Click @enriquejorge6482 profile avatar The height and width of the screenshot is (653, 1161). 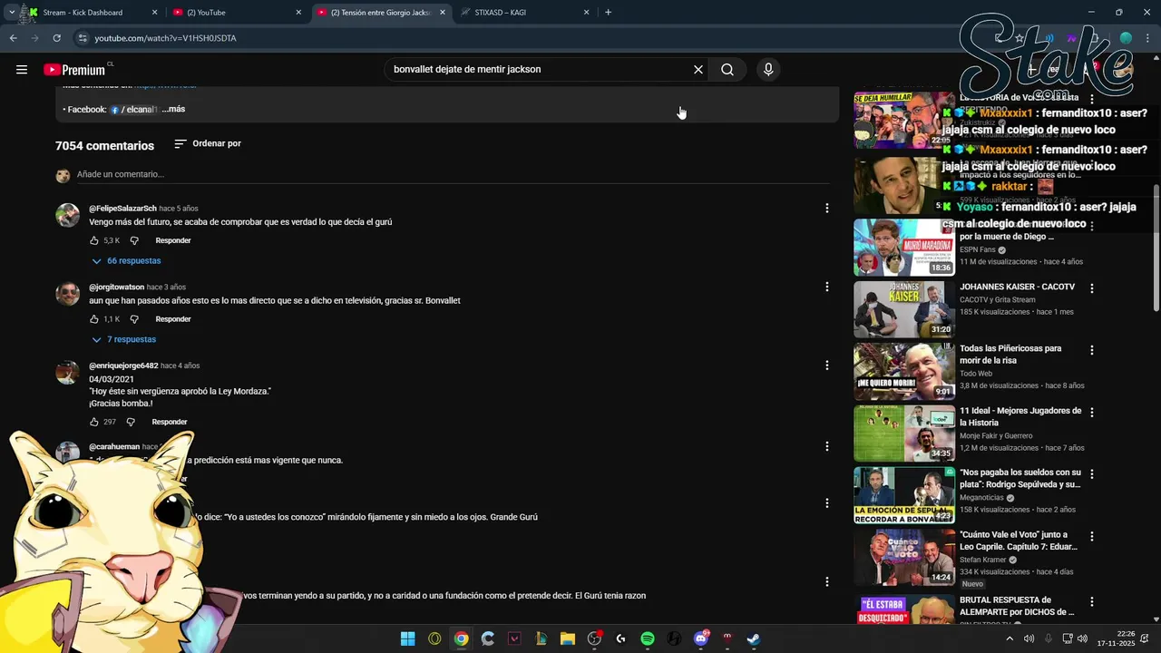[x=68, y=373]
